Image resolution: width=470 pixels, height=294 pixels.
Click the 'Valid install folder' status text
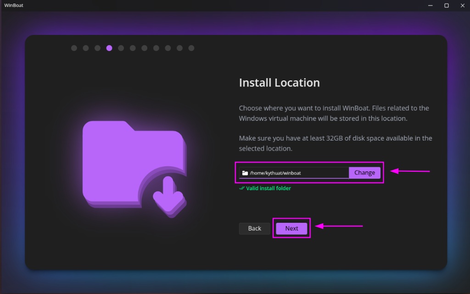(x=268, y=188)
